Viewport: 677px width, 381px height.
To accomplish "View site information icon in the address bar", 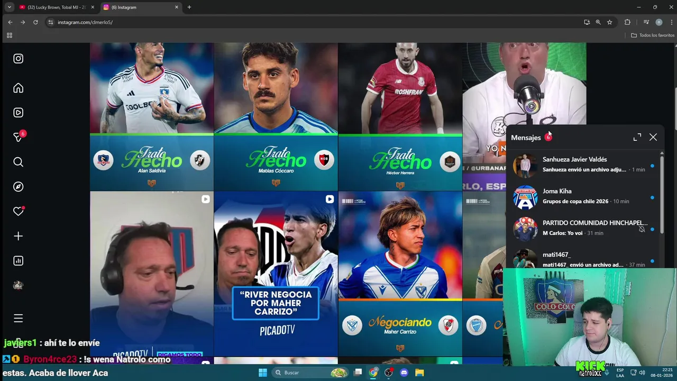I will pyautogui.click(x=51, y=22).
